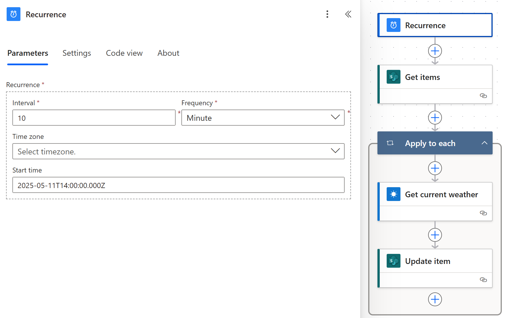
Task: Click the Recurrence trigger clock icon in flow
Action: [393, 25]
